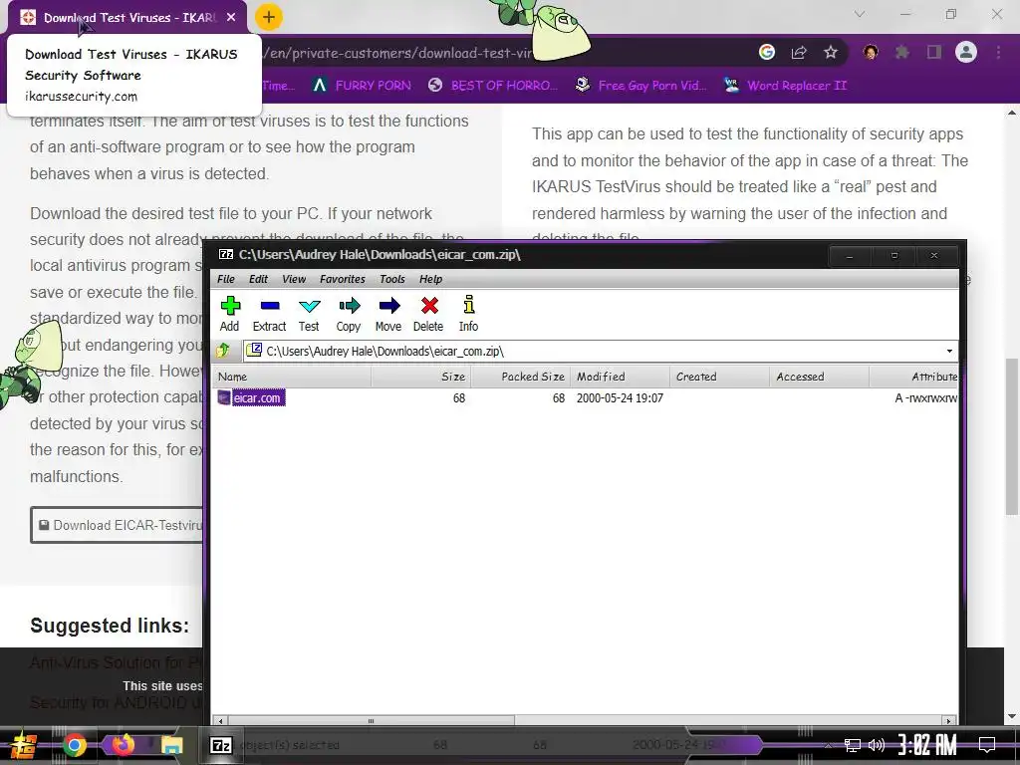The width and height of the screenshot is (1020, 765).
Task: Click the left arrow of 7-Zip horizontal scrollbar
Action: [220, 721]
